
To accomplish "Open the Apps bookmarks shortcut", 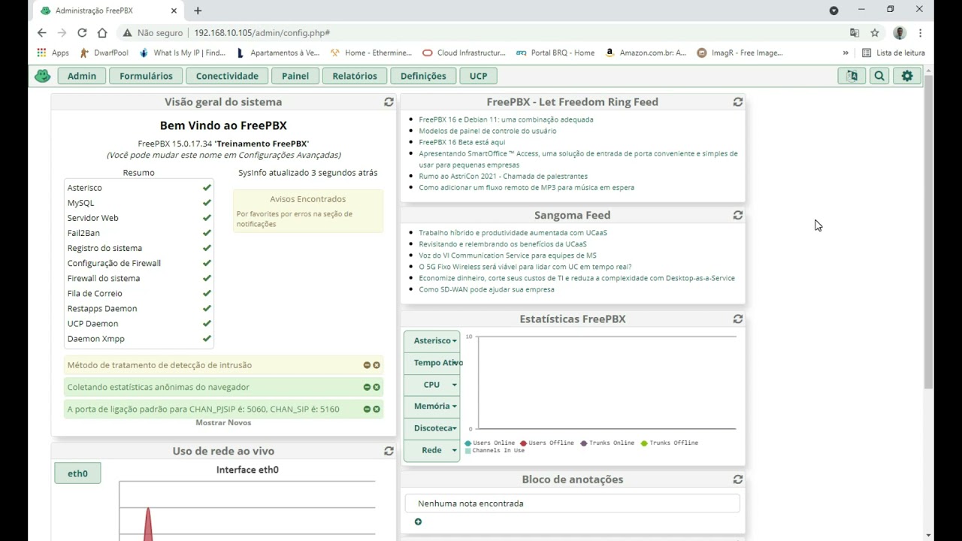I will point(53,53).
